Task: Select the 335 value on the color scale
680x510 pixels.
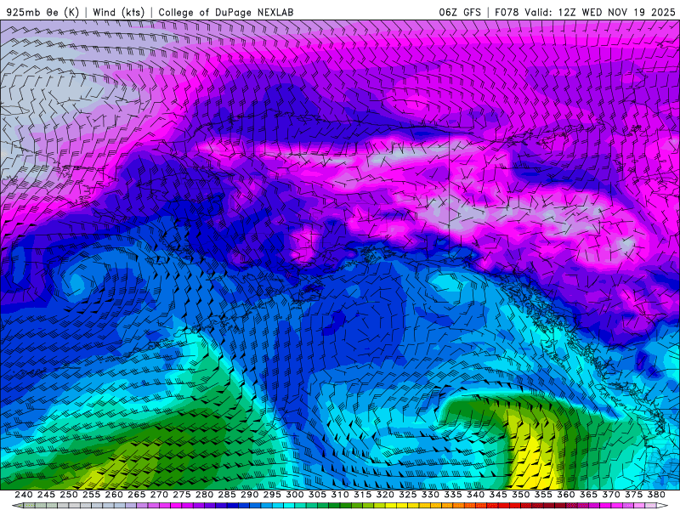Action: tap(452, 495)
